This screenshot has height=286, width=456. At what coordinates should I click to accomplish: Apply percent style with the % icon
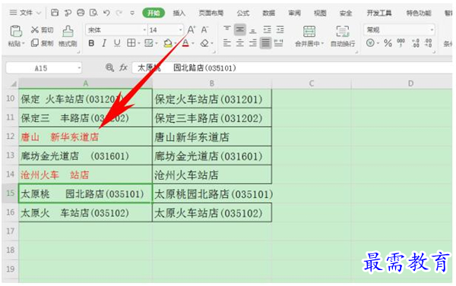point(388,43)
